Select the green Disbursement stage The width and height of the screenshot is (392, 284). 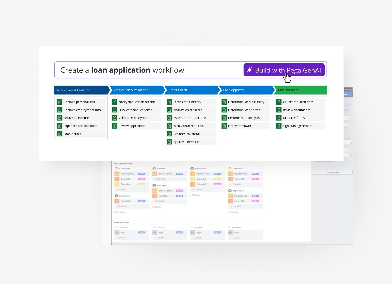pos(300,90)
